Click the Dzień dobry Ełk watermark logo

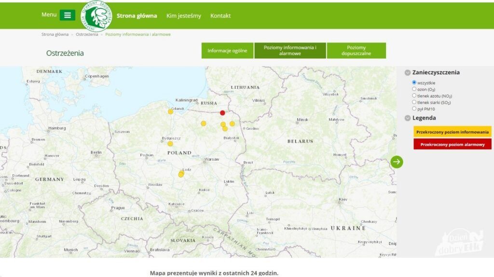[459, 243]
